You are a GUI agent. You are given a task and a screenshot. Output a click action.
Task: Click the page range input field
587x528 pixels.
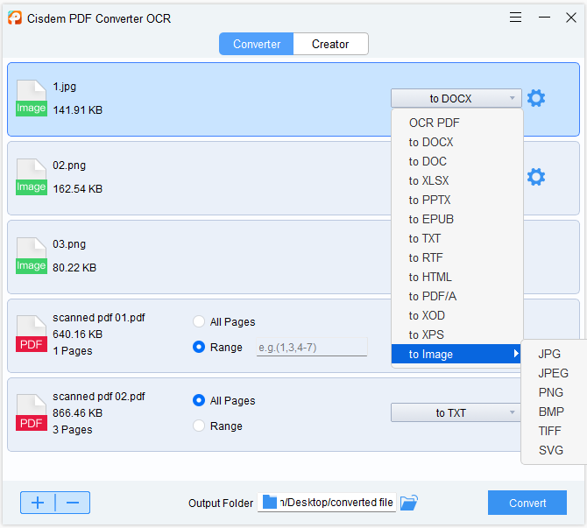[x=312, y=348]
